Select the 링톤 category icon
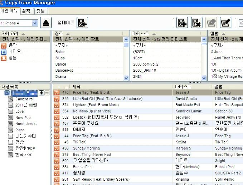This screenshot has width=243, height=185. click(4, 58)
